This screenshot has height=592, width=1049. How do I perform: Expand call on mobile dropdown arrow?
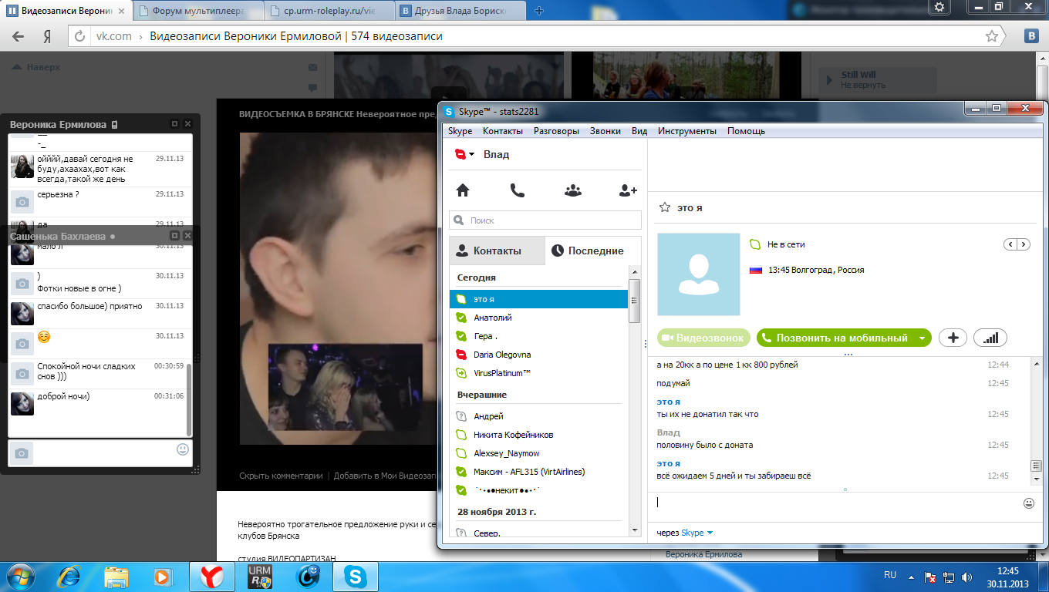[922, 338]
